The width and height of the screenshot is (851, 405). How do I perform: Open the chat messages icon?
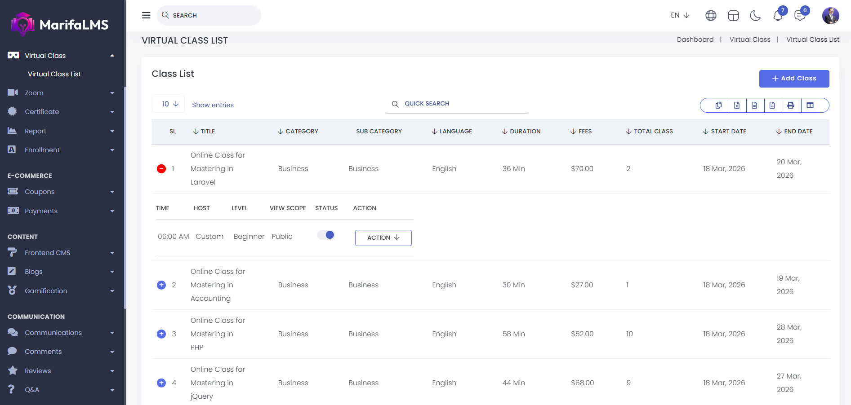point(800,16)
